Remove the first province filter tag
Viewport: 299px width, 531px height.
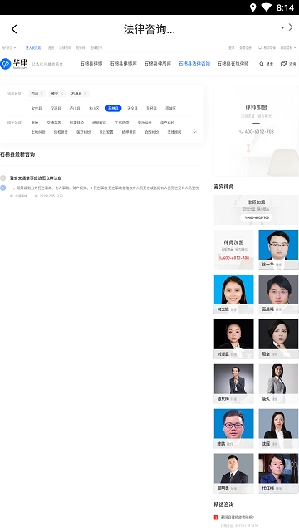click(42, 94)
